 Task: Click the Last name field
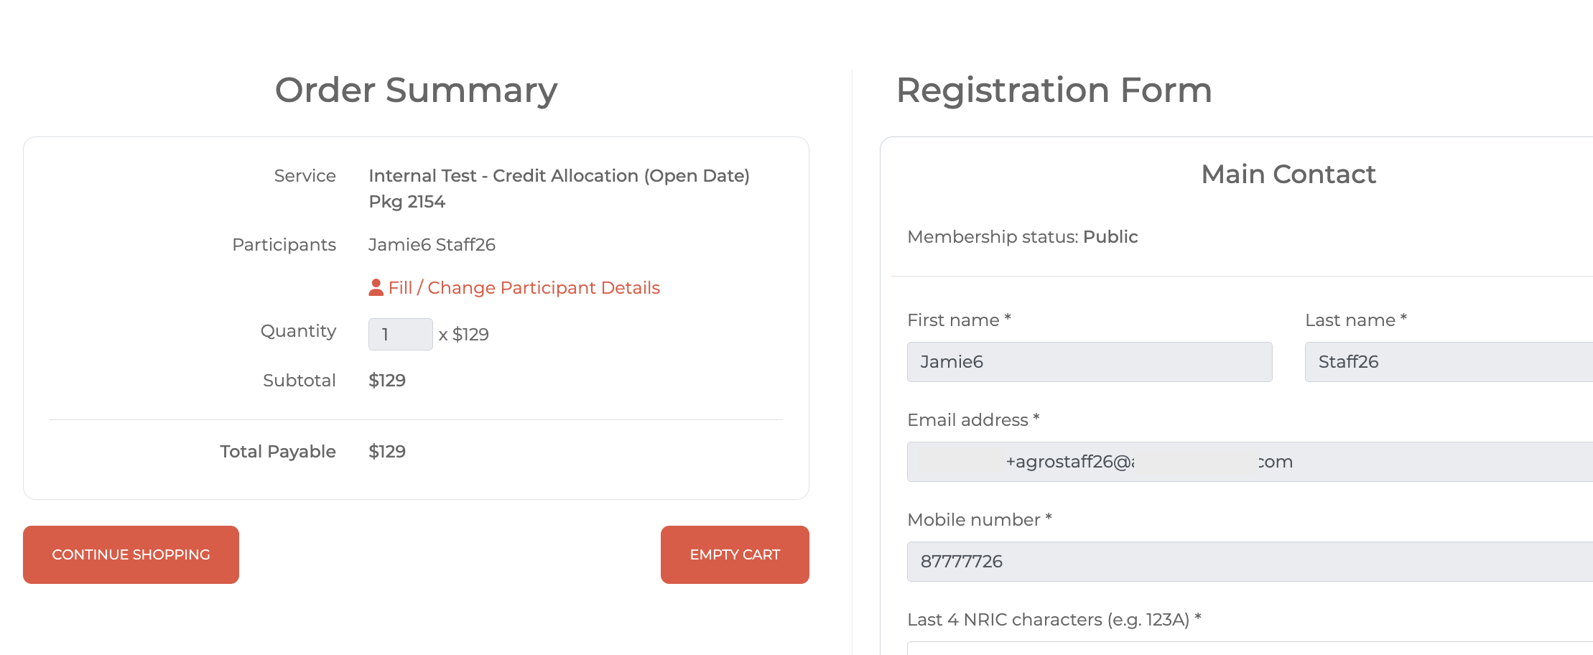point(1448,362)
